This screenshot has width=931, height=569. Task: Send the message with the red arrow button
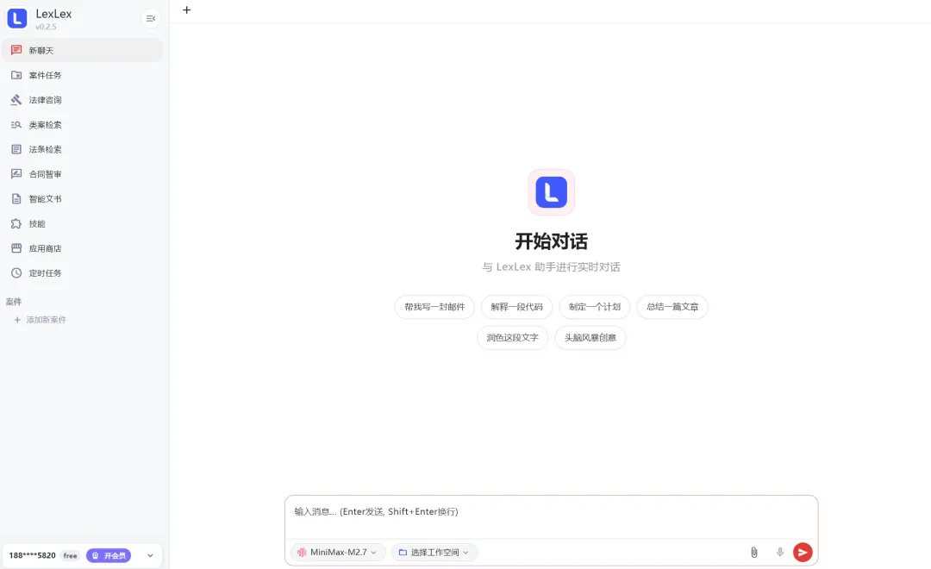tap(803, 553)
